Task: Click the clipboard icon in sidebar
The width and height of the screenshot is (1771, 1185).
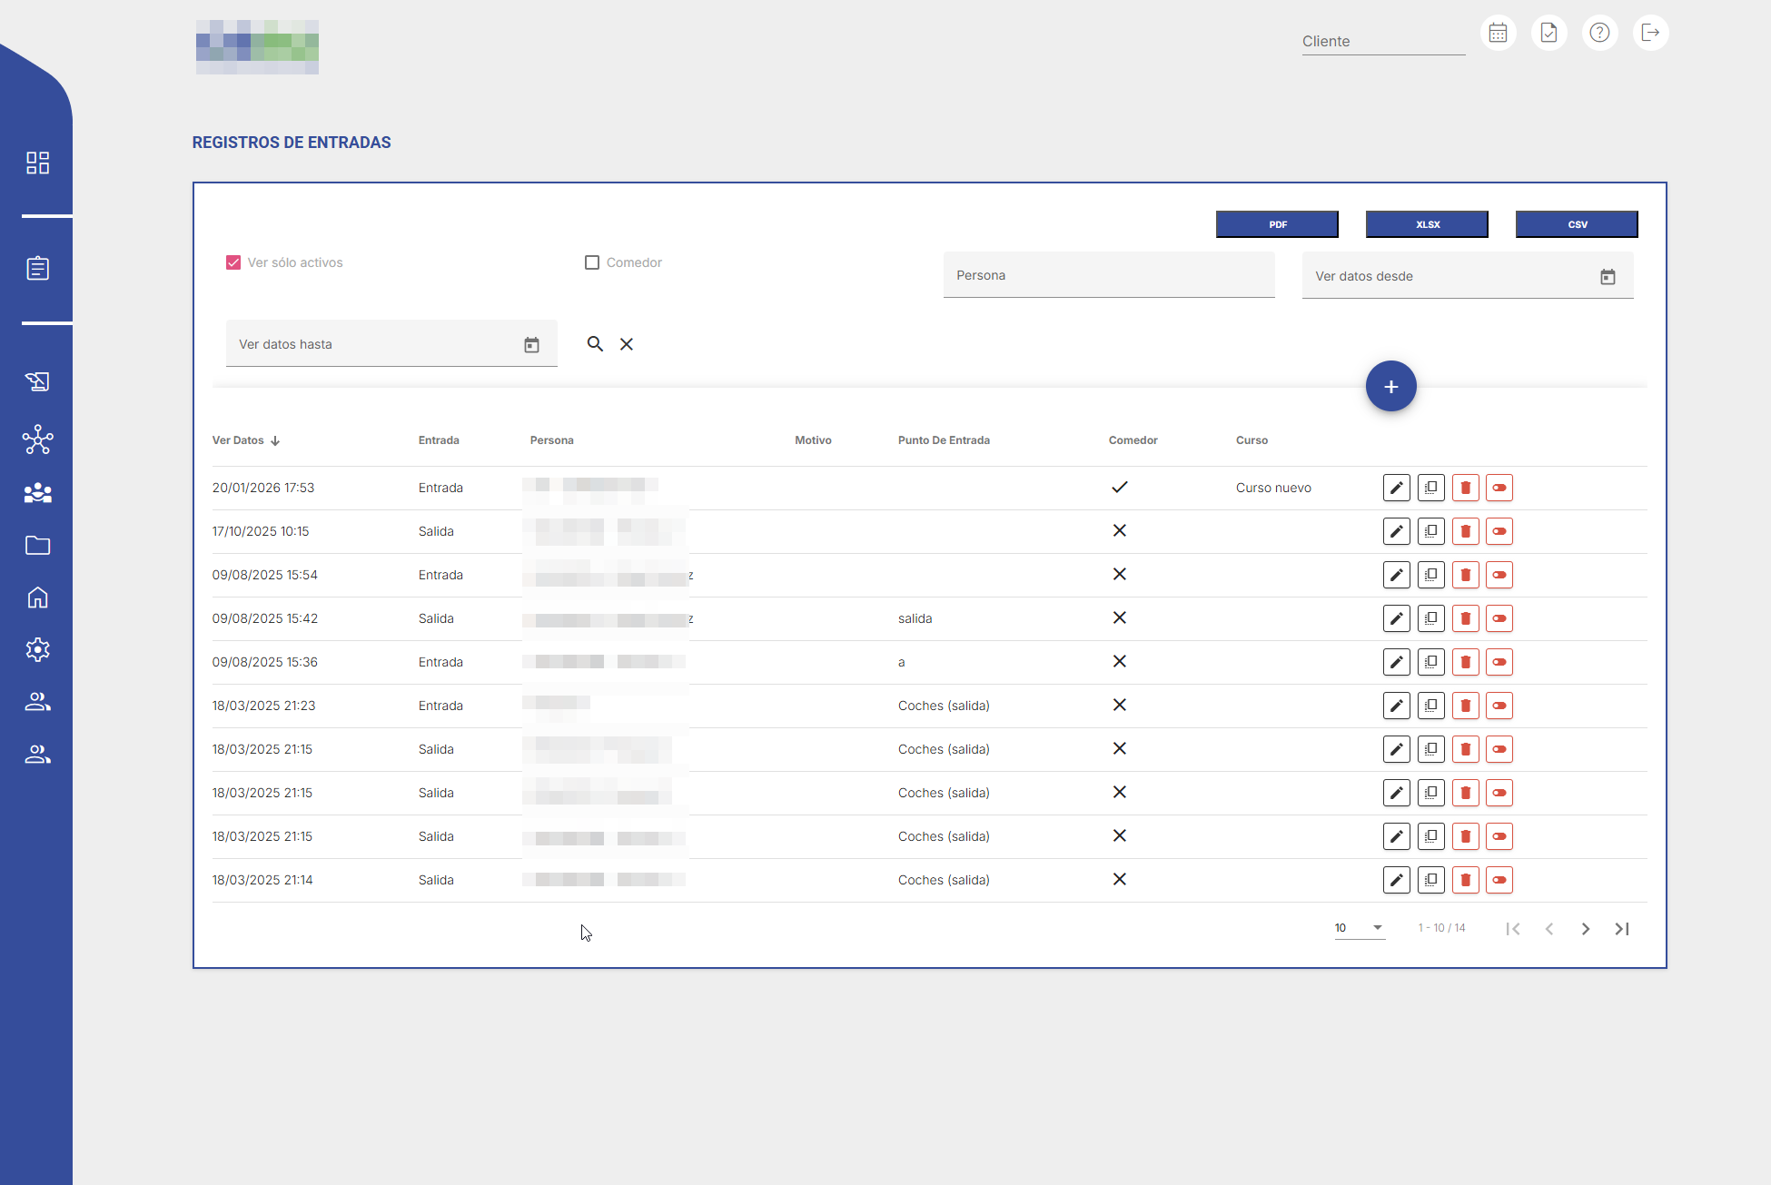Action: (x=37, y=269)
